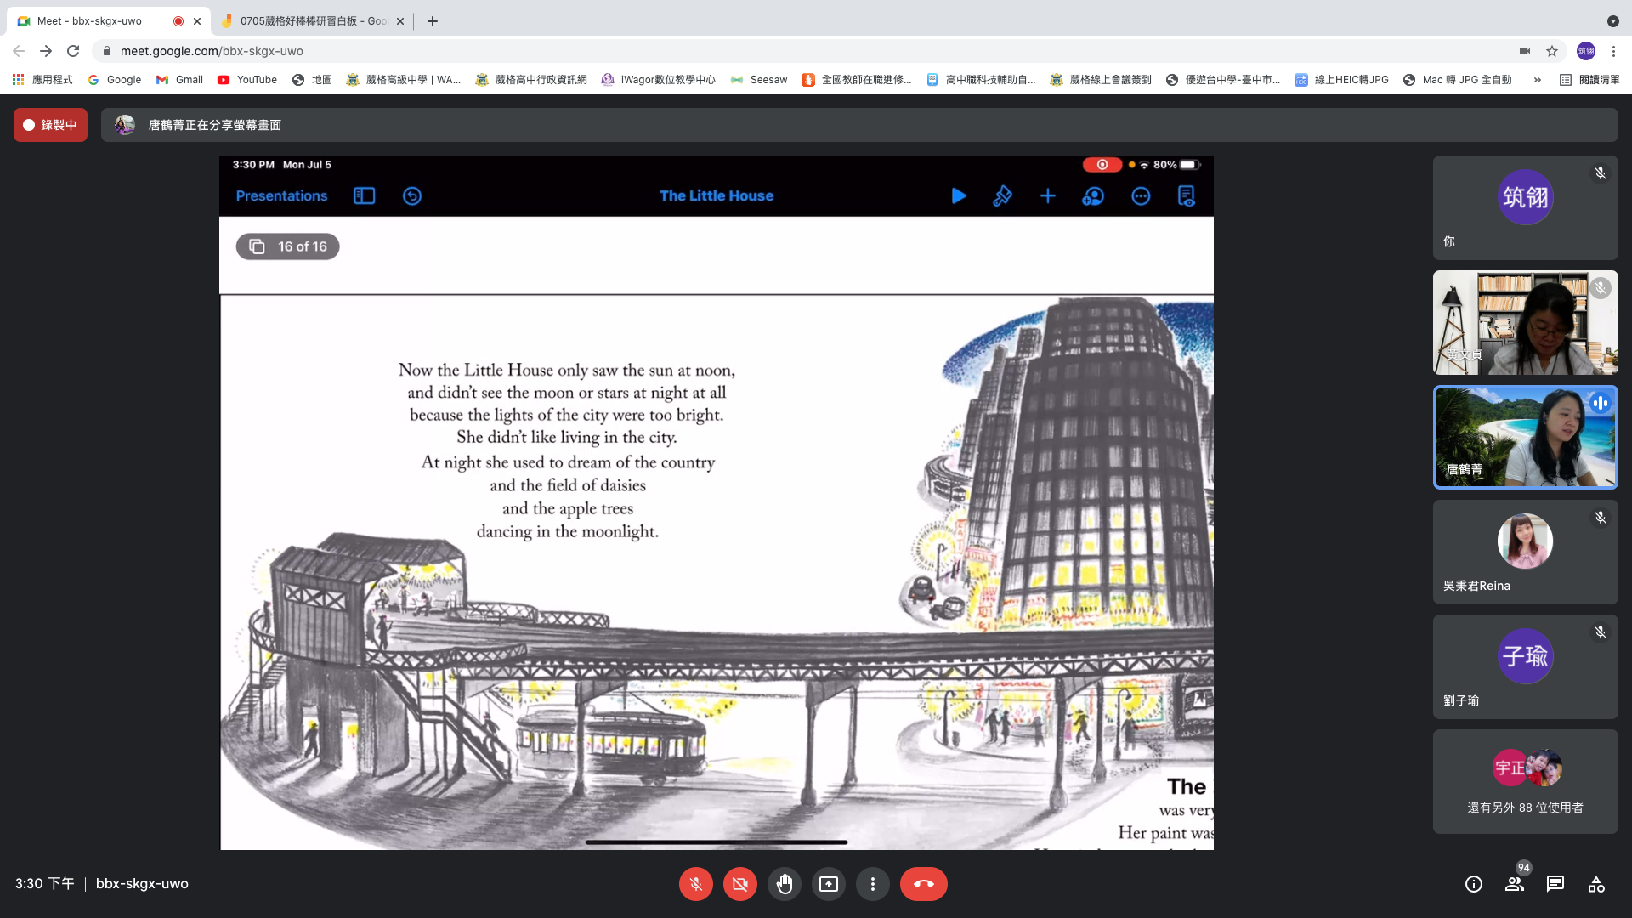The height and width of the screenshot is (918, 1632).
Task: Open the activities panel
Action: click(1596, 884)
